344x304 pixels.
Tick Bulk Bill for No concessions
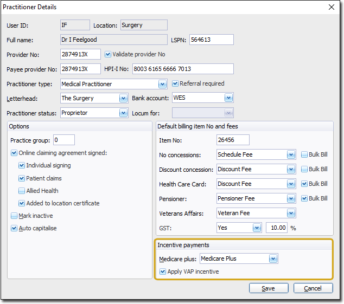pos(304,154)
